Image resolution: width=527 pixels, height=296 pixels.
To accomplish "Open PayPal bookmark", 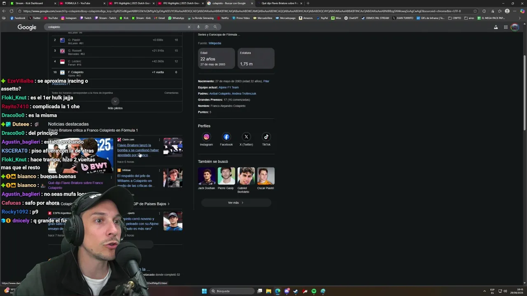I will (x=322, y=18).
